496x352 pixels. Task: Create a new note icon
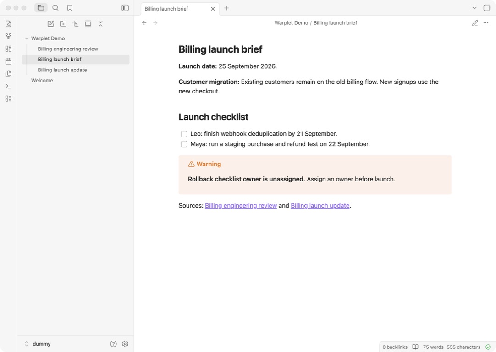coord(50,24)
